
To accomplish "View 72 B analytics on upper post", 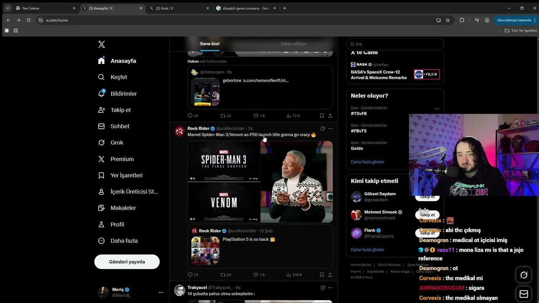I will point(293,116).
